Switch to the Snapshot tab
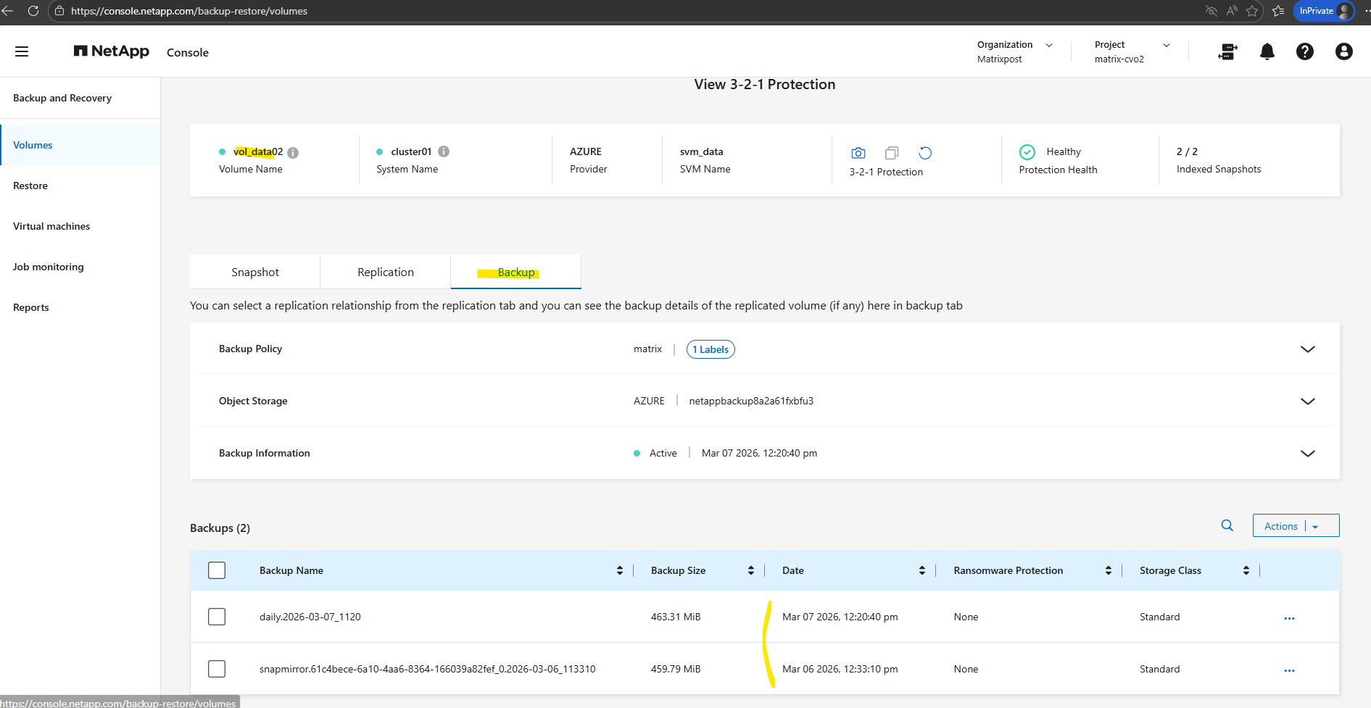The image size is (1371, 708). (254, 272)
